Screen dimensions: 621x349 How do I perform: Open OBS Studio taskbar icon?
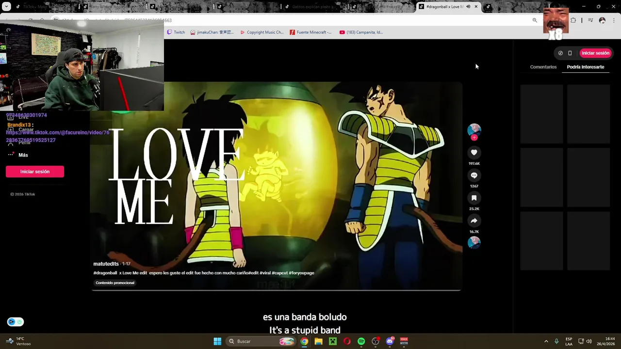(x=376, y=341)
